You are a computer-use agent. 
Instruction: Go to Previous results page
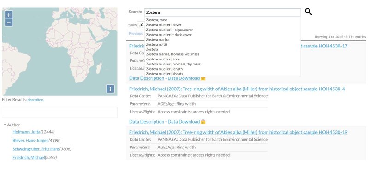(136, 33)
